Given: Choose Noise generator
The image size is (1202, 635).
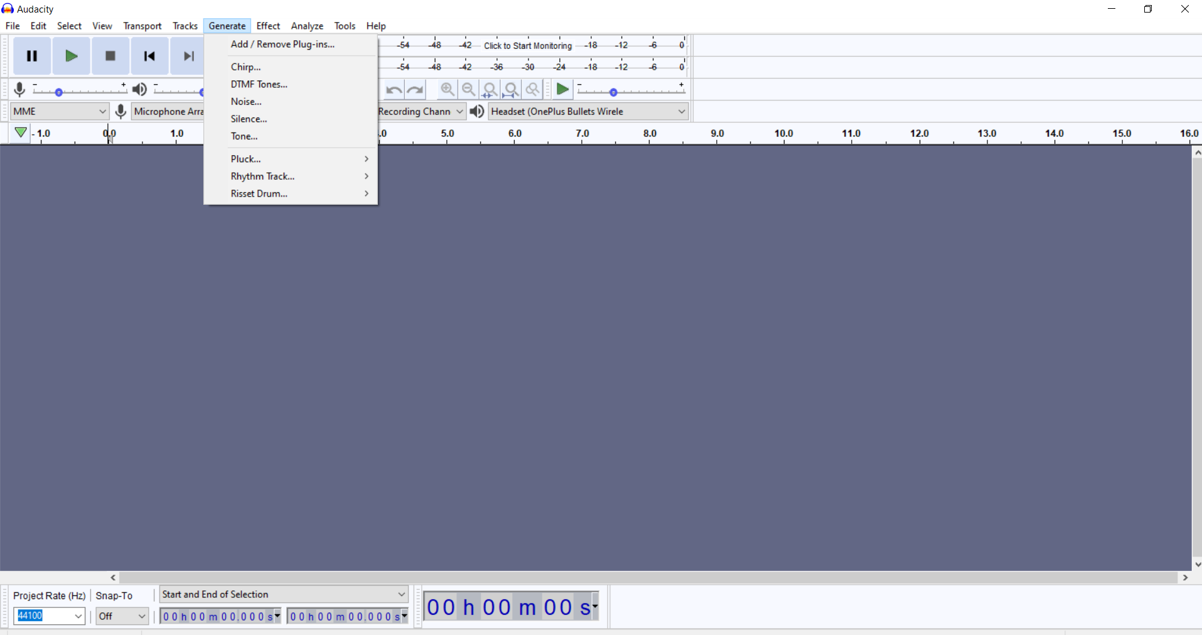Looking at the screenshot, I should (x=291, y=101).
